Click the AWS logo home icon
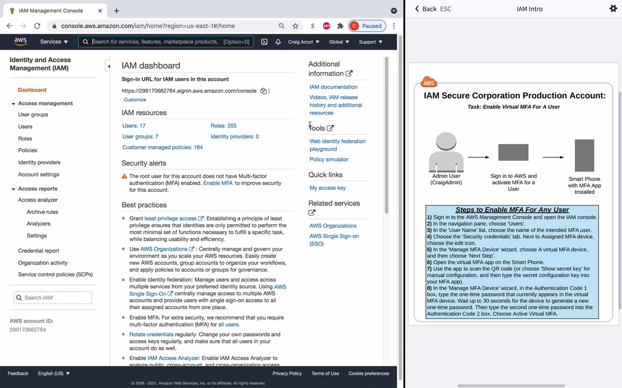 click(x=20, y=41)
